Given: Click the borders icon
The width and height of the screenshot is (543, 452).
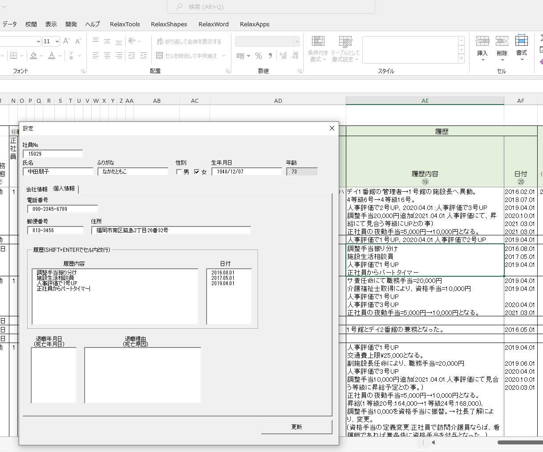Looking at the screenshot, I should pos(14,56).
